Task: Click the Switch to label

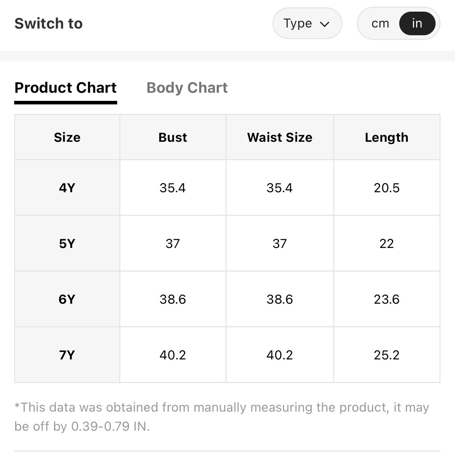Action: [49, 24]
